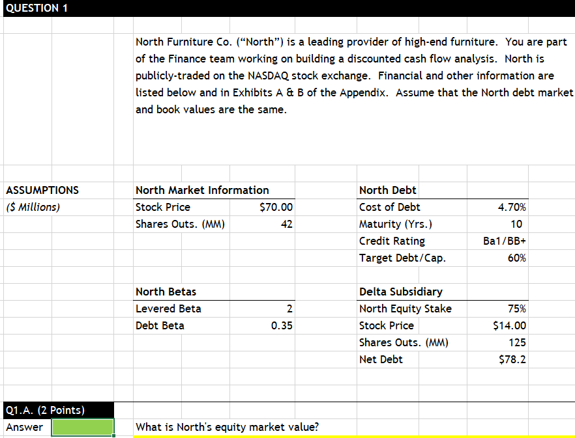Image resolution: width=575 pixels, height=438 pixels.
Task: Select the 4.70% cost of debt value
Action: click(x=512, y=207)
